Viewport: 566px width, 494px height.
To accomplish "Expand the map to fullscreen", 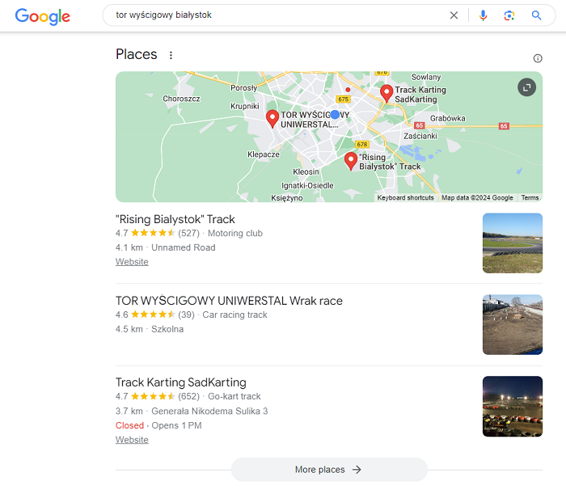I will pos(526,87).
